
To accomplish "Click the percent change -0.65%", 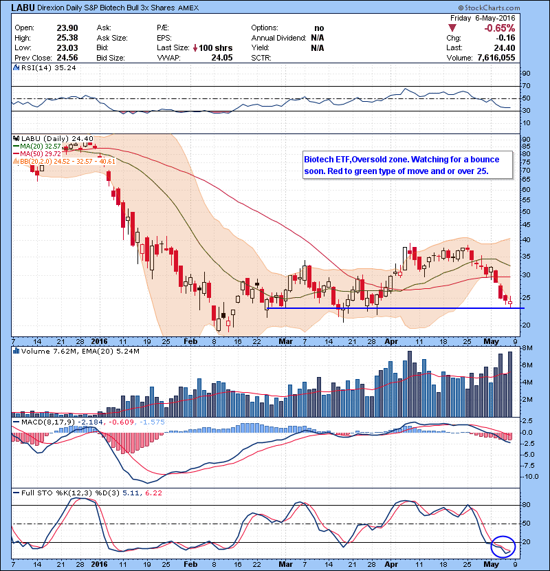I will pyautogui.click(x=499, y=28).
